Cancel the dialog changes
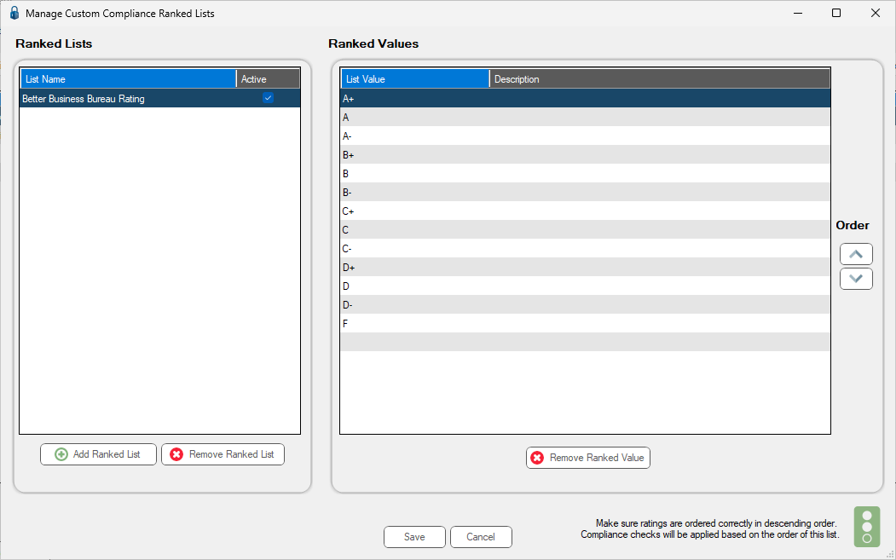Image resolution: width=896 pixels, height=560 pixels. (481, 537)
